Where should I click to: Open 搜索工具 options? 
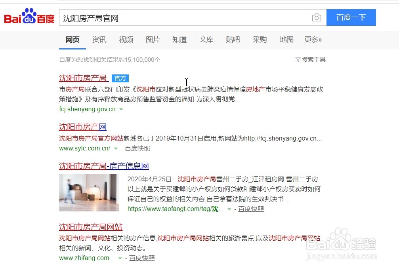click(313, 59)
